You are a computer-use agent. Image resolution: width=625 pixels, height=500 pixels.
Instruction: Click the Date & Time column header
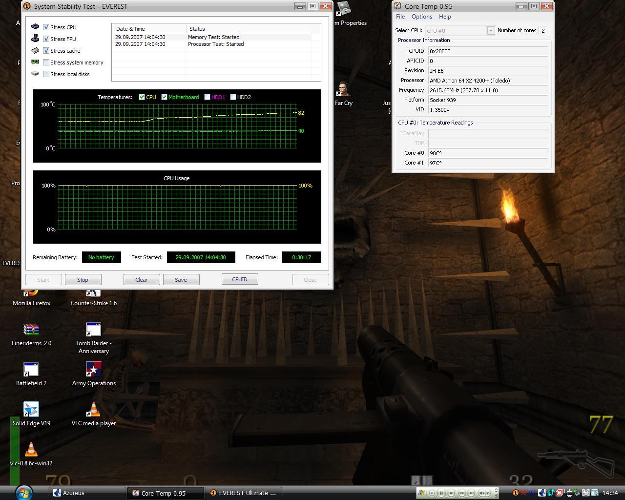[x=149, y=29]
